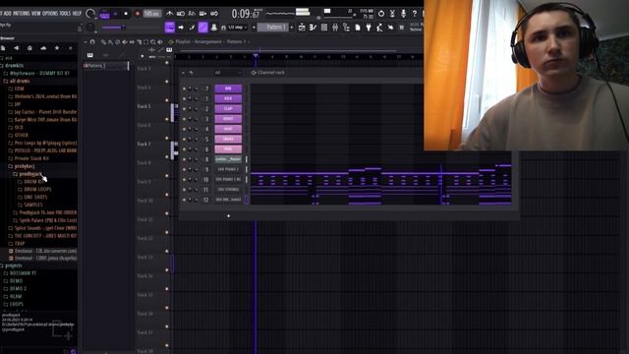Click the arrow right of Pattern 1 selector
Image resolution: width=629 pixels, height=354 pixels.
click(292, 28)
